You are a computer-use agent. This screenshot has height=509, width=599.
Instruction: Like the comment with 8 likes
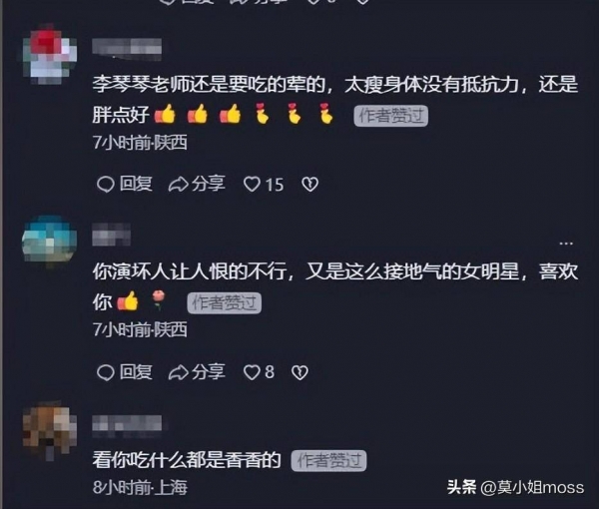pyautogui.click(x=252, y=372)
